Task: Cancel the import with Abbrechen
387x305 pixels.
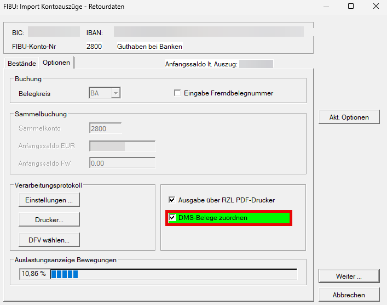Action: tap(349, 295)
